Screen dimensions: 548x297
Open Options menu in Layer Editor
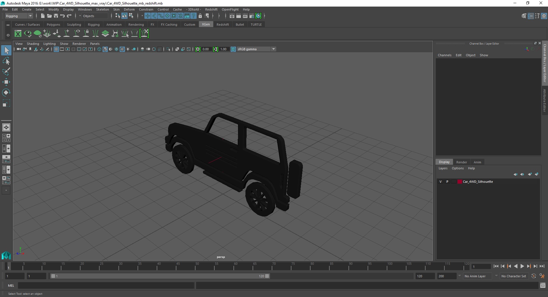click(458, 168)
